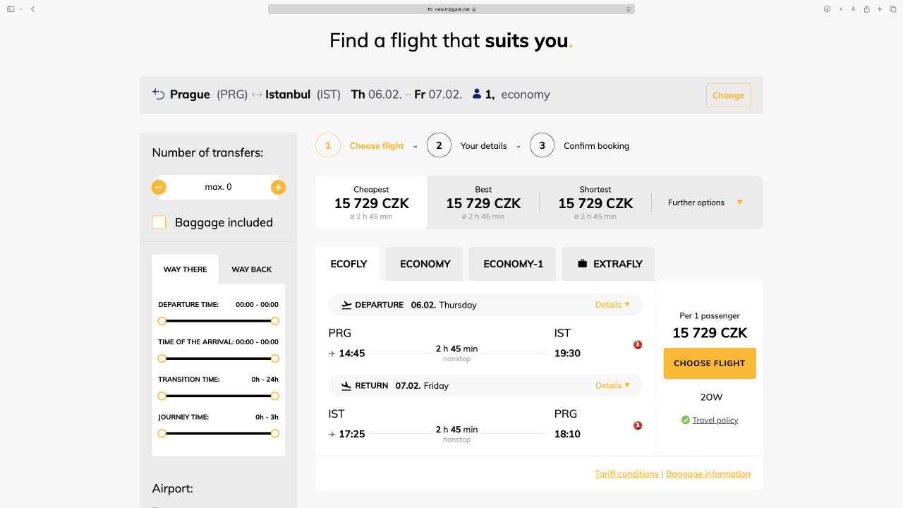This screenshot has height=508, width=903.
Task: Go back using browser back arrow
Action: click(x=32, y=9)
